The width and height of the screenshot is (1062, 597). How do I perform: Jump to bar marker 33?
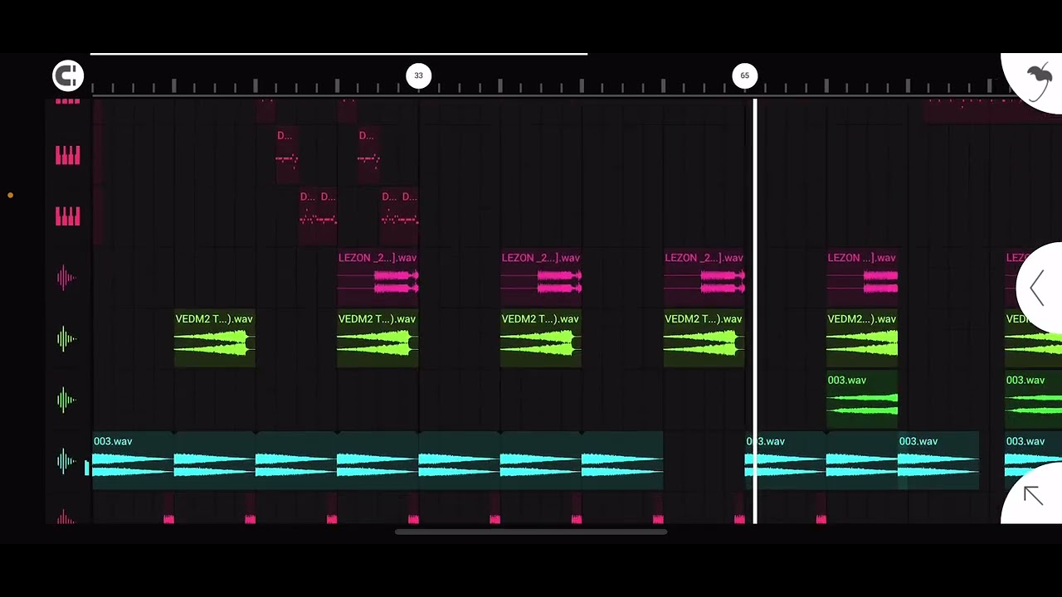418,75
